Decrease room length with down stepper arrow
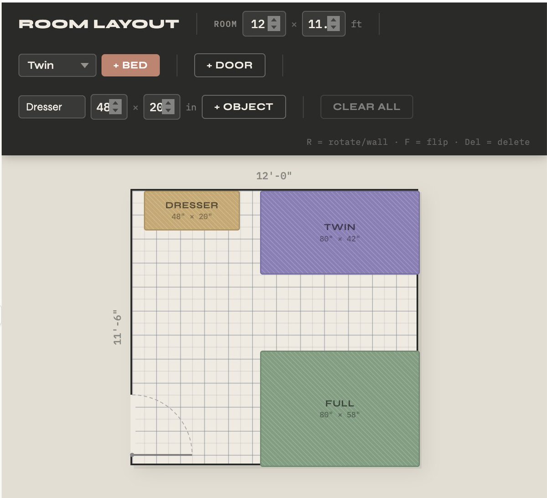The image size is (547, 498). [334, 27]
